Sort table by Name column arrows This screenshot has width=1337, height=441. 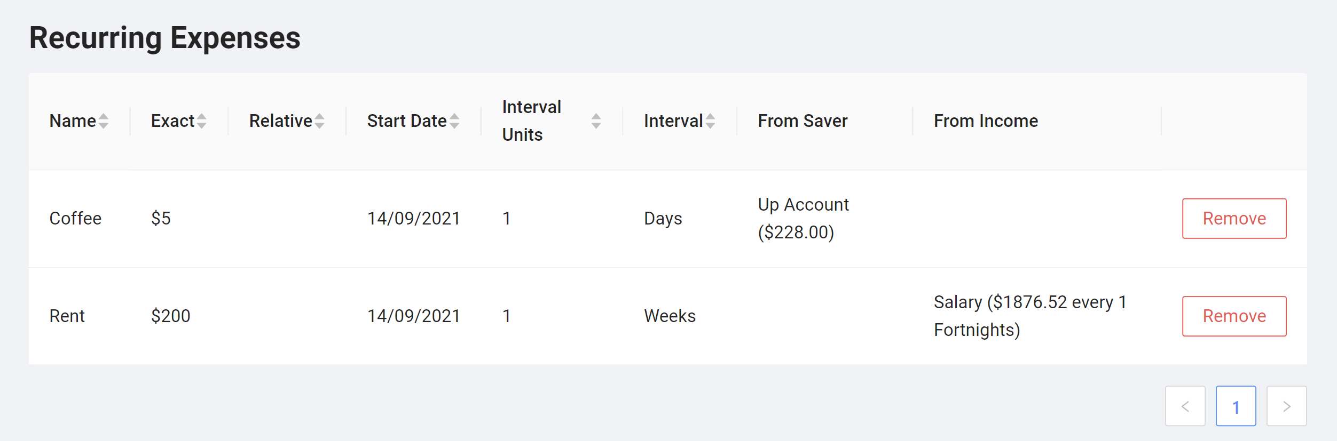[x=104, y=122]
